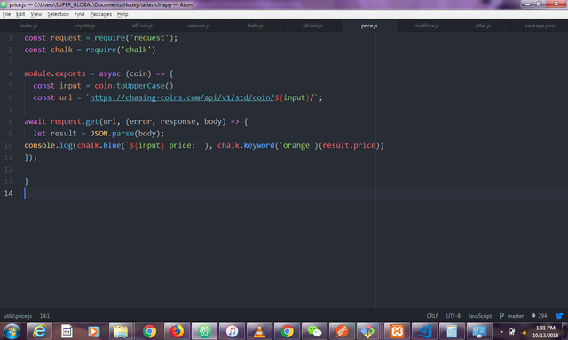The image size is (568, 340).
Task: Open the colorful diamond Git taskbar icon
Action: 369,331
